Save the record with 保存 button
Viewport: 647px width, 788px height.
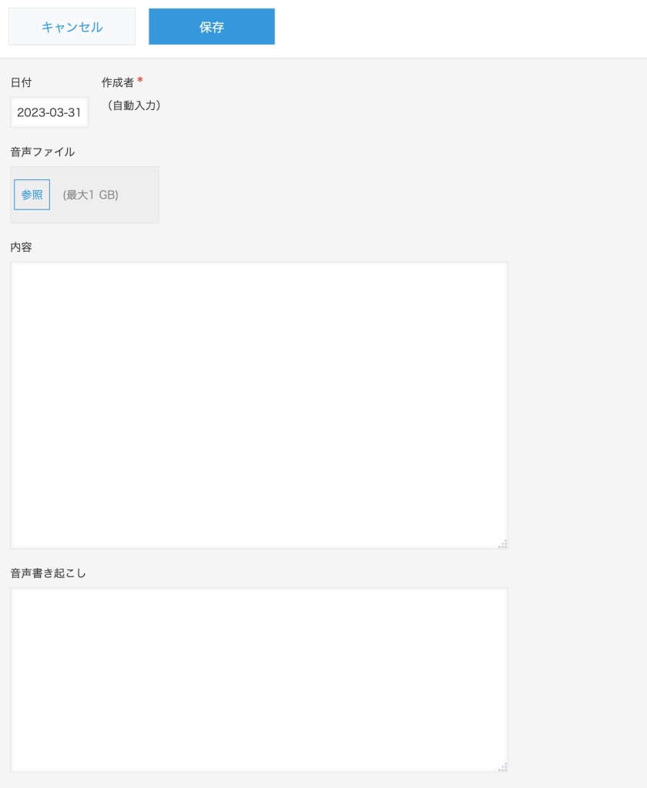(212, 27)
